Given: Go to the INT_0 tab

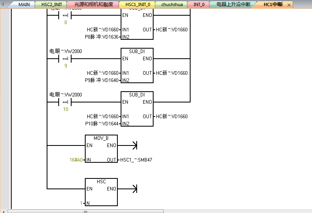Looking at the screenshot, I should click(199, 4).
